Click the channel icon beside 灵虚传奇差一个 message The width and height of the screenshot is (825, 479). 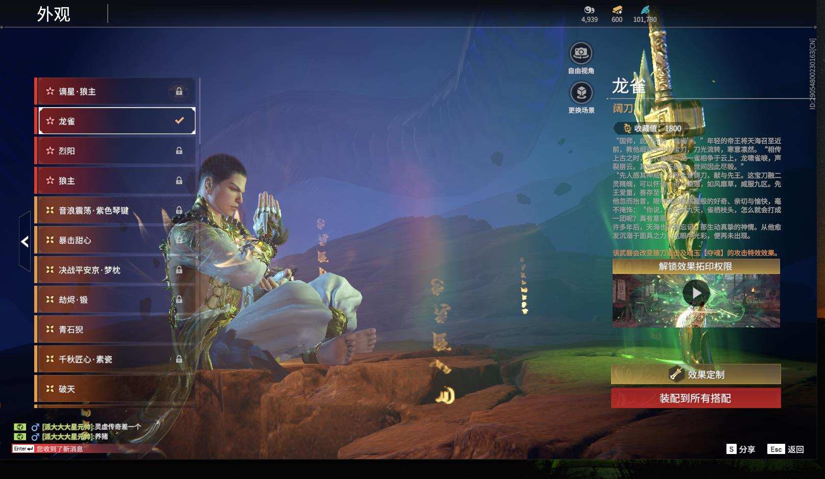tap(19, 427)
